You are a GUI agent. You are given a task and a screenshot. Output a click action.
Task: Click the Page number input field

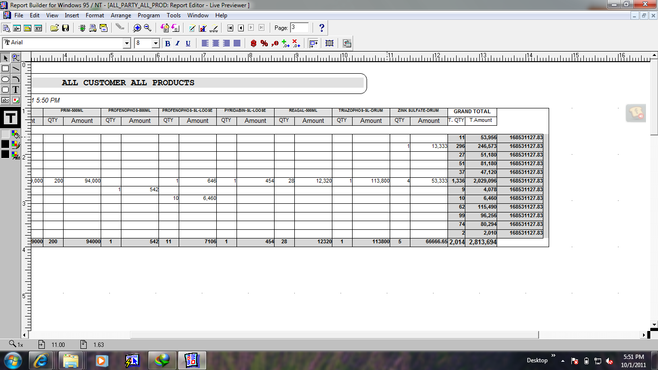(299, 27)
